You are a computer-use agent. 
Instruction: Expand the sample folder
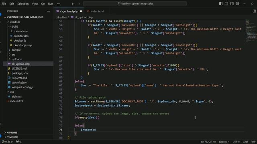tap(16, 50)
